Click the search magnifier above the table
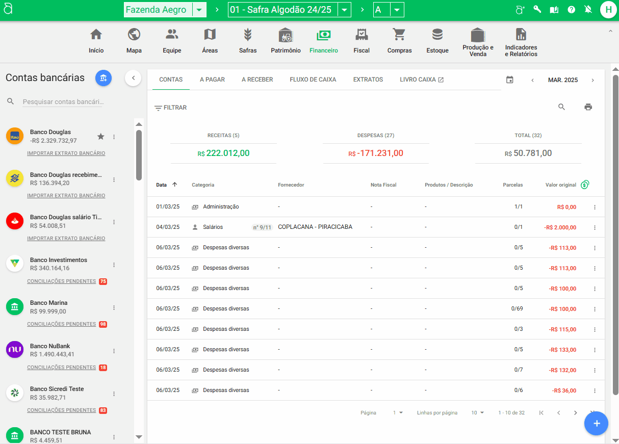The width and height of the screenshot is (619, 444). pyautogui.click(x=561, y=107)
